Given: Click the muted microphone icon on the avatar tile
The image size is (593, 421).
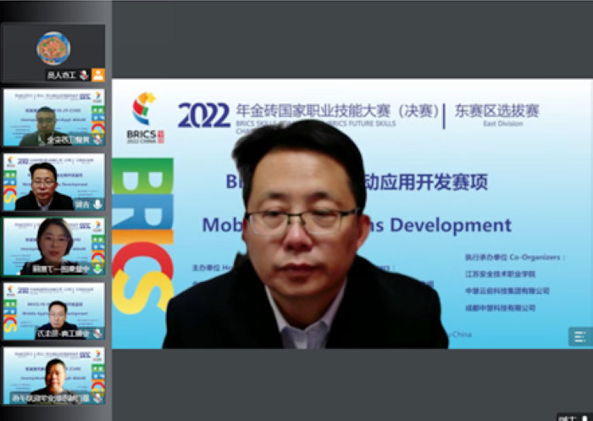Looking at the screenshot, I should pos(84,75).
